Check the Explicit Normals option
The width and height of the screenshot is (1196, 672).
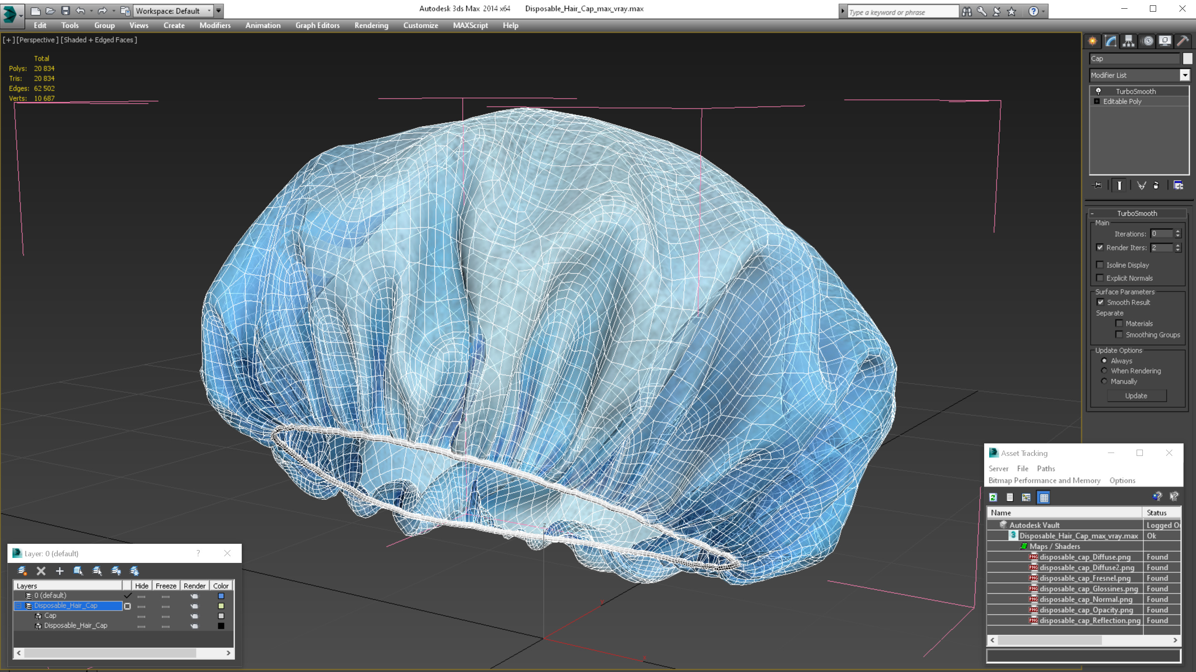tap(1100, 278)
